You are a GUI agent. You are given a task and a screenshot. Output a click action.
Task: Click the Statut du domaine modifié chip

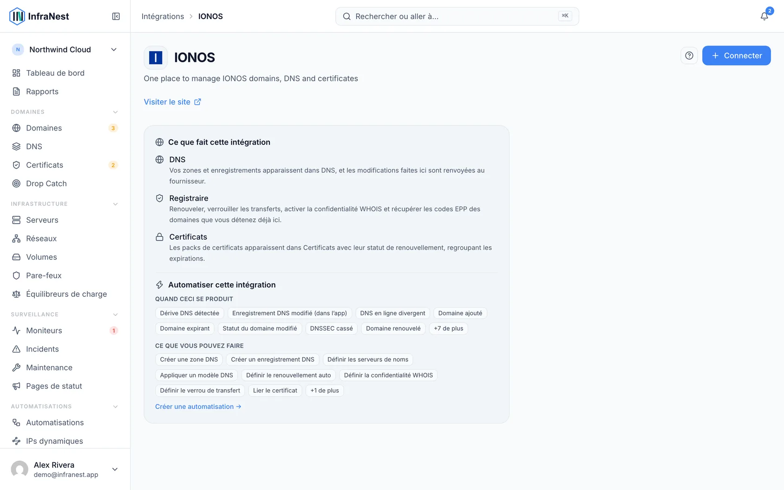tap(260, 328)
